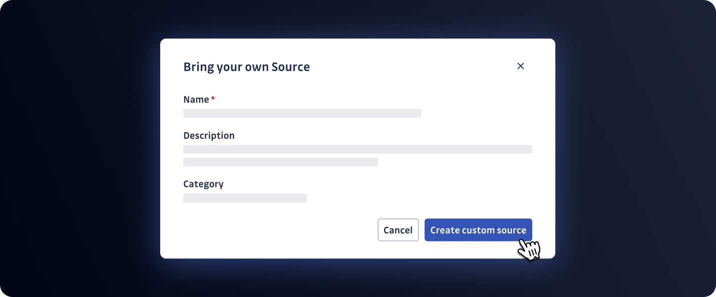716x297 pixels.
Task: Close the Bring your own Source dialog
Action: 520,66
